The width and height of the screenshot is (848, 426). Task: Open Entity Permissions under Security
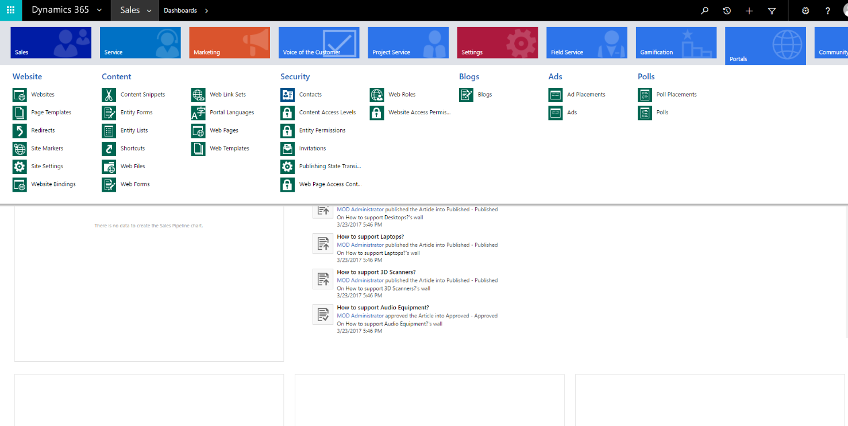pos(322,130)
